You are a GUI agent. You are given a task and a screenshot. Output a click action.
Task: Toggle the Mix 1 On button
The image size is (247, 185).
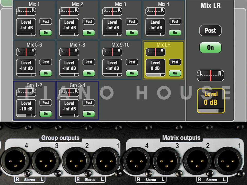(46, 33)
